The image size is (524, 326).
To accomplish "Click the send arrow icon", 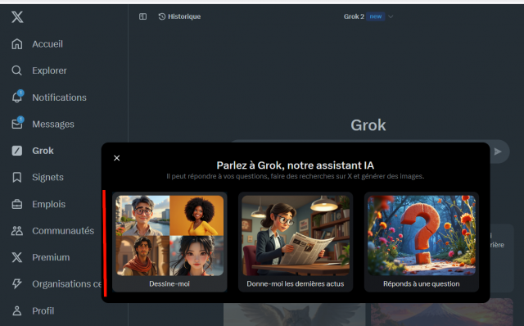I will 498,152.
